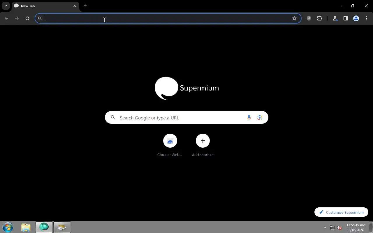Image resolution: width=373 pixels, height=233 pixels.
Task: Bookmark this tab with star icon
Action: [294, 18]
